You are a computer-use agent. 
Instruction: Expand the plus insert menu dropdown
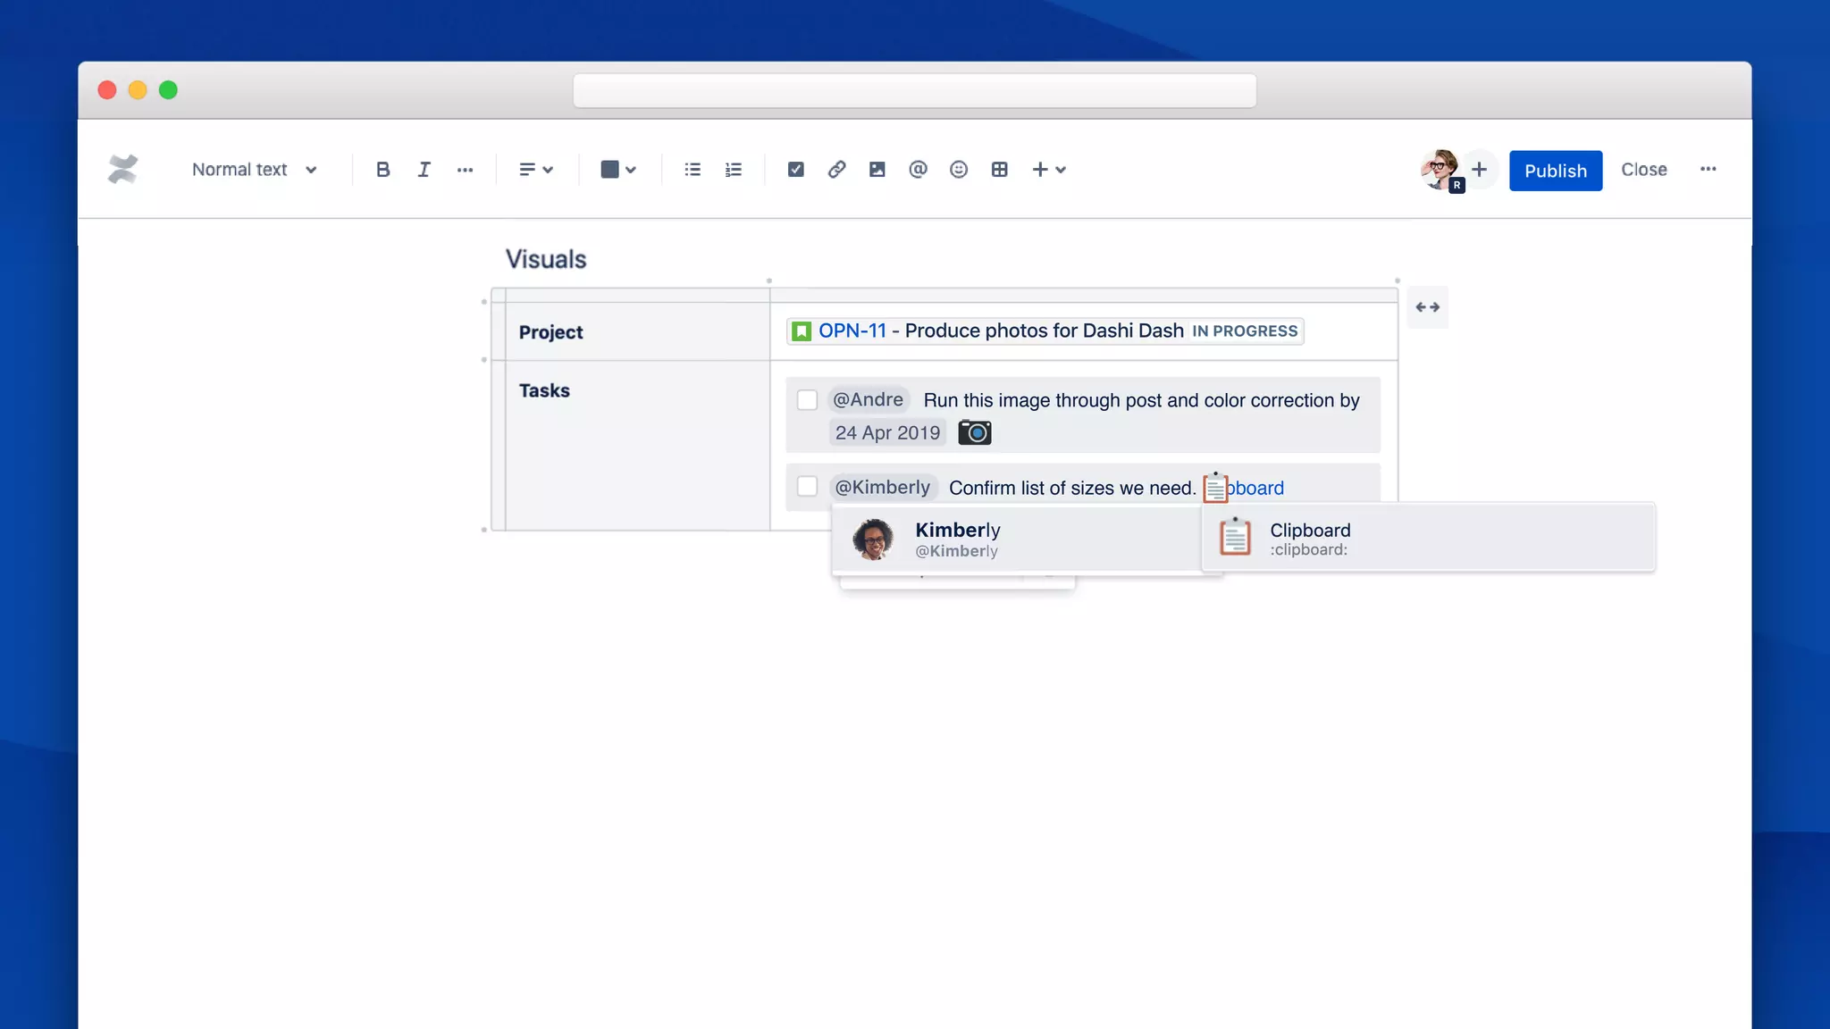[x=1049, y=170]
